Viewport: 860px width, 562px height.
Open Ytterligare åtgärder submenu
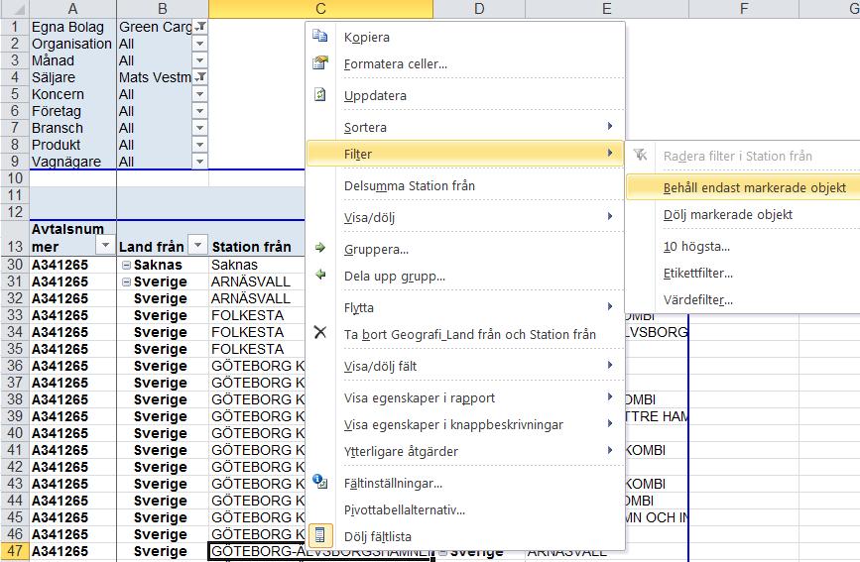465,452
